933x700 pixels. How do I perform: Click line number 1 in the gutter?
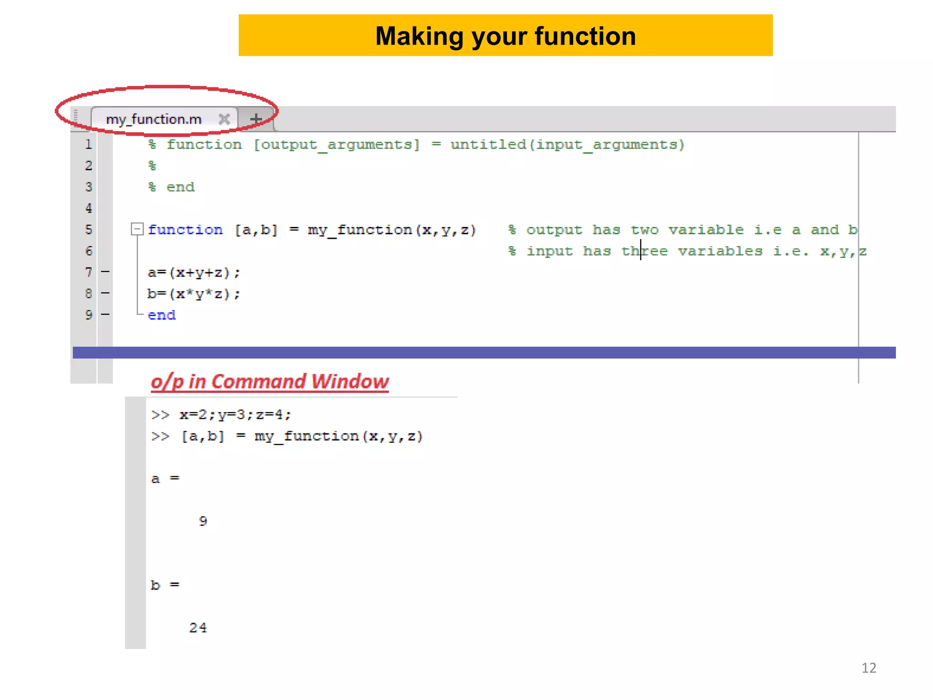pyautogui.click(x=88, y=144)
